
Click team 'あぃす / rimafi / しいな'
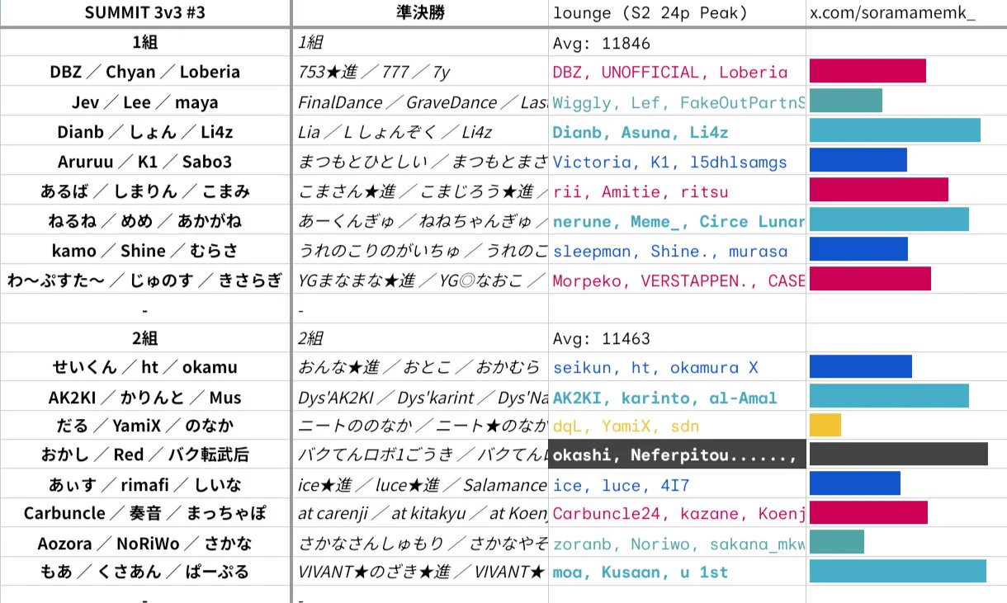tap(144, 484)
